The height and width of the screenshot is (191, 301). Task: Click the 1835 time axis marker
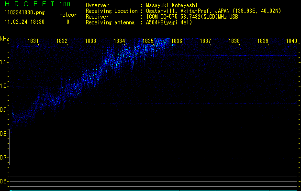click(x=148, y=41)
